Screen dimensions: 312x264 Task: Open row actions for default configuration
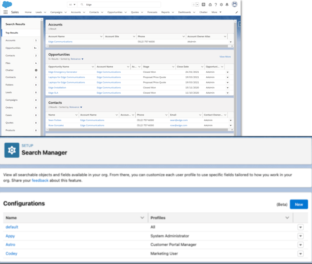tap(301, 227)
